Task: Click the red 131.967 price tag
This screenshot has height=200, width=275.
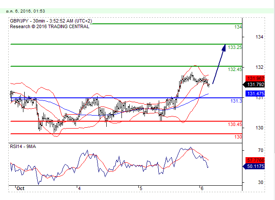Action: tap(255, 78)
